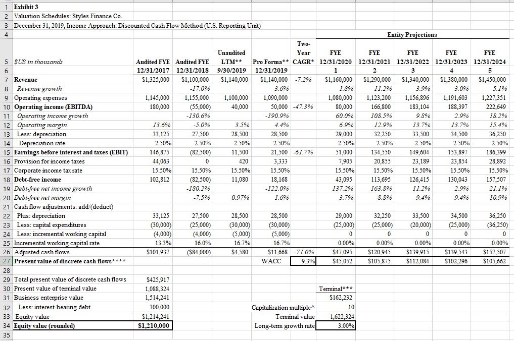Screen dimensions: 514x341
Task: Select the Equity value (rounded) cell $1,210,000
Action: coord(152,325)
